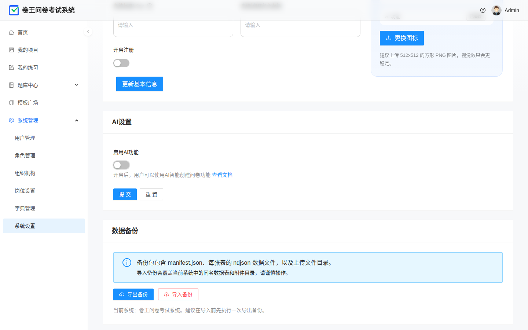This screenshot has height=330, width=528.
Task: Open the 查看文档 link
Action: click(222, 175)
